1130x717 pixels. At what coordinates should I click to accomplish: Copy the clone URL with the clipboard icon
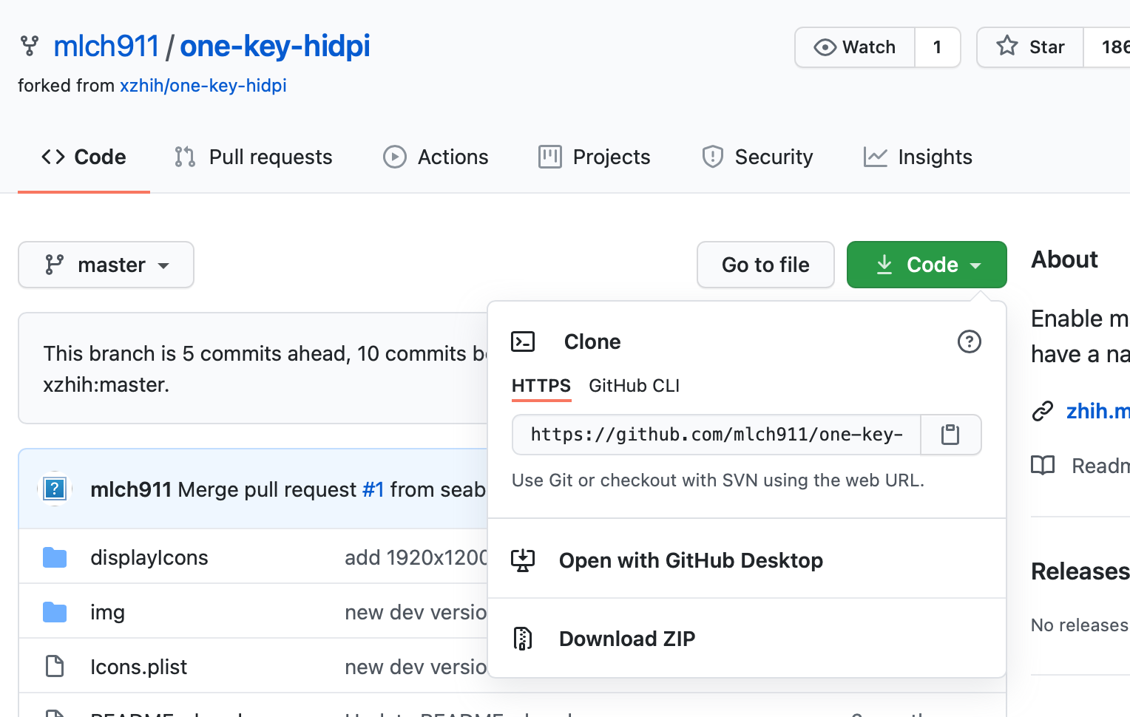click(x=950, y=435)
